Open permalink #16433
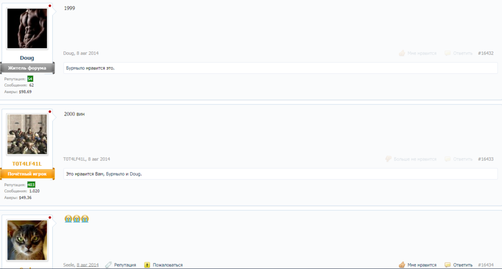The width and height of the screenshot is (502, 269). click(485, 159)
